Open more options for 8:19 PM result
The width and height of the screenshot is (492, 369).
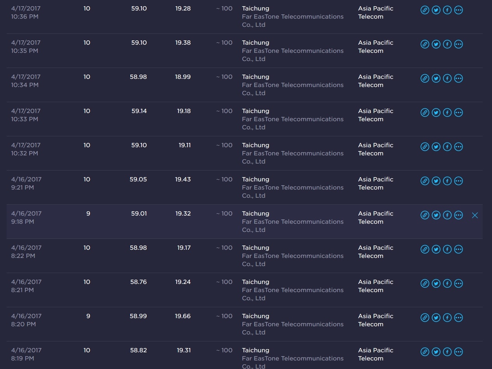coord(459,352)
